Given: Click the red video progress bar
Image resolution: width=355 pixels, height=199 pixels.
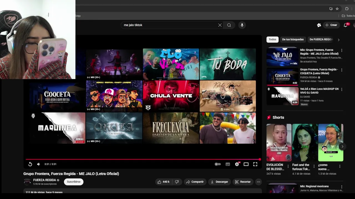Looking at the screenshot, I should point(143,159).
